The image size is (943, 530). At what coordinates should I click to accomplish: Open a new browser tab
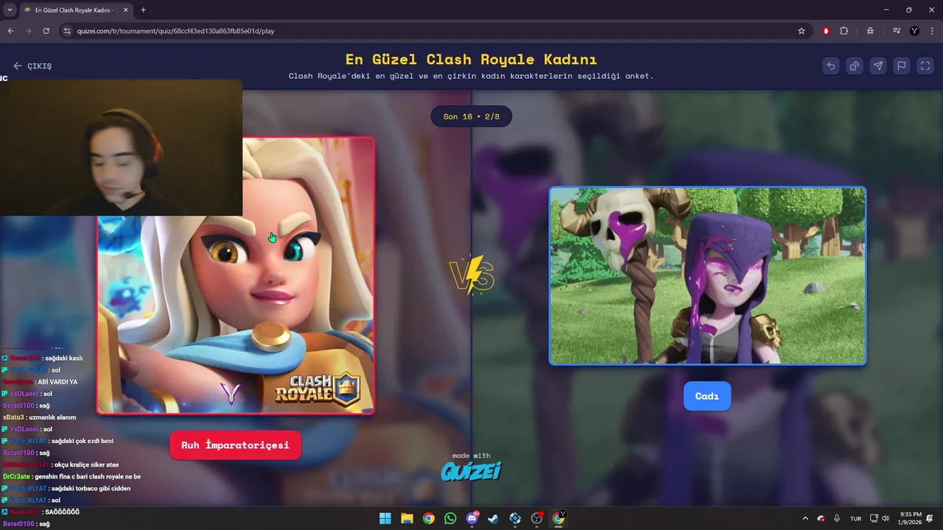[143, 10]
